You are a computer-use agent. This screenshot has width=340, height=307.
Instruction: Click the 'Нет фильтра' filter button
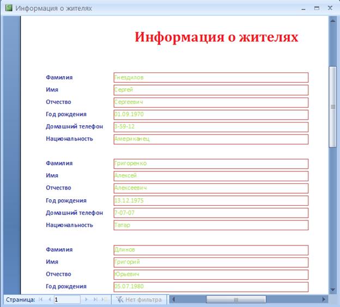[139, 299]
